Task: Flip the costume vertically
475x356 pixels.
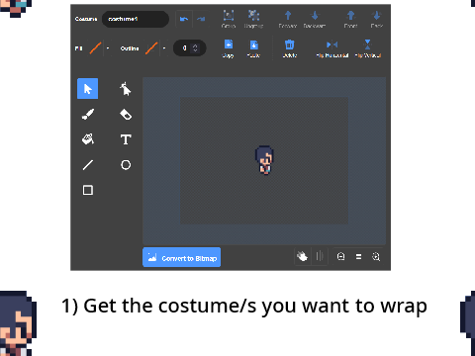Action: coord(368,48)
